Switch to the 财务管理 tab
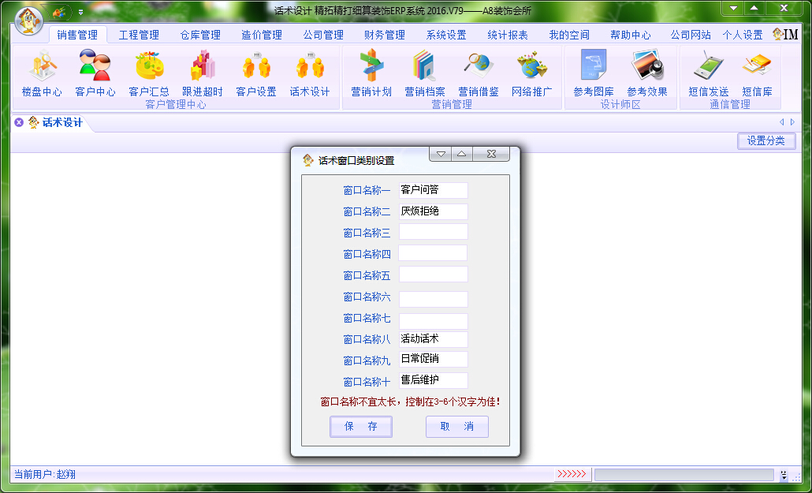Image resolution: width=812 pixels, height=493 pixels. (385, 35)
